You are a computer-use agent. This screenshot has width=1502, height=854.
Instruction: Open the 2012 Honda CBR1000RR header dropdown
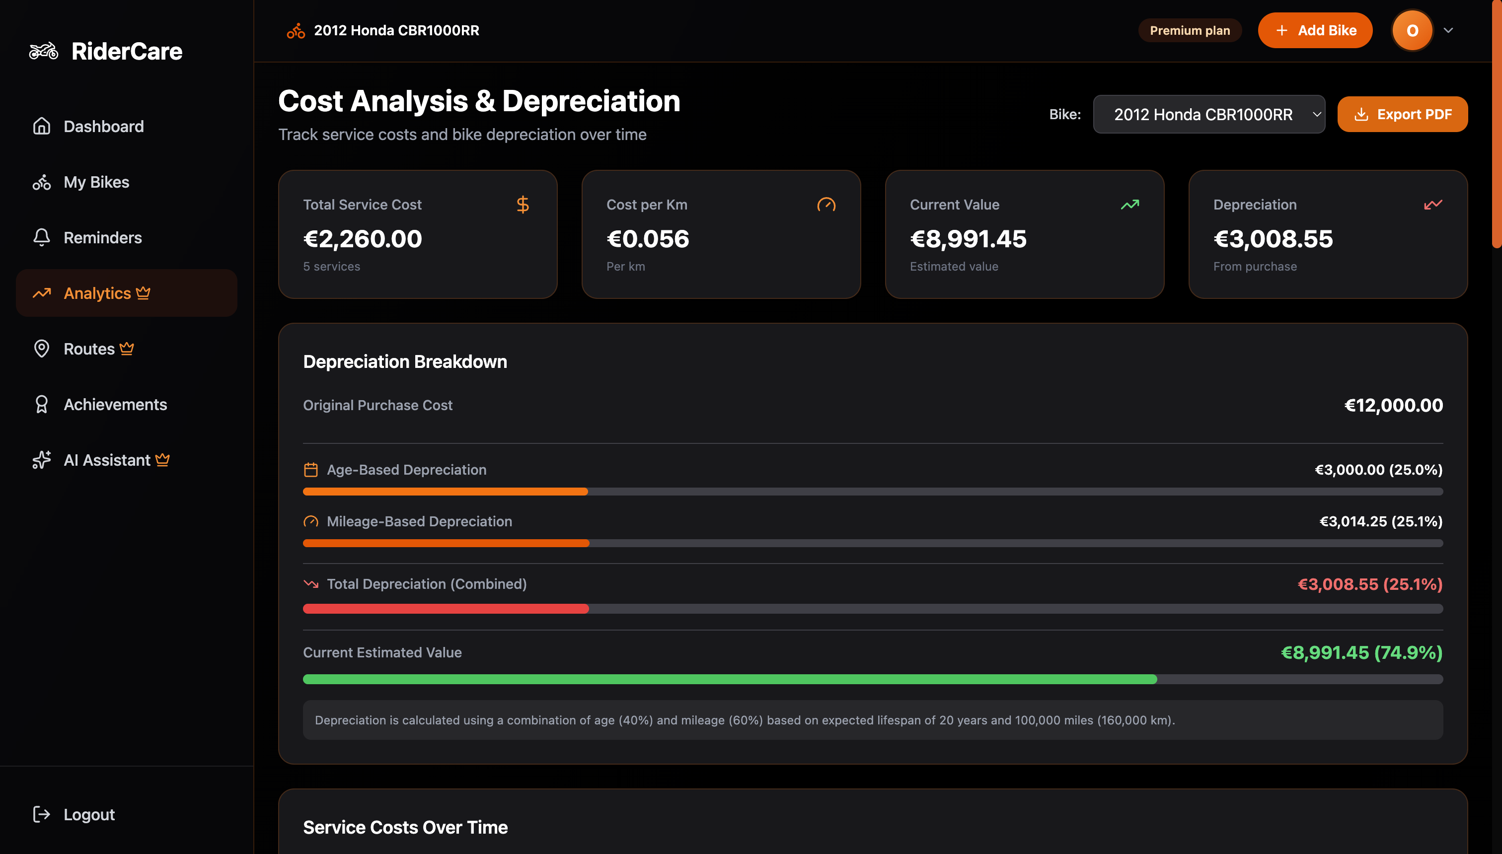click(x=397, y=30)
